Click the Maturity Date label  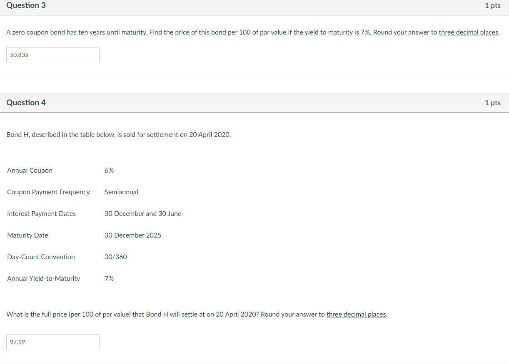27,235
